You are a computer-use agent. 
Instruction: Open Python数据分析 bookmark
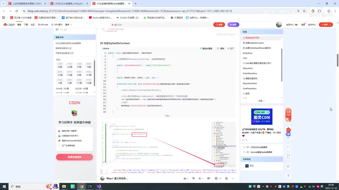[101, 18]
